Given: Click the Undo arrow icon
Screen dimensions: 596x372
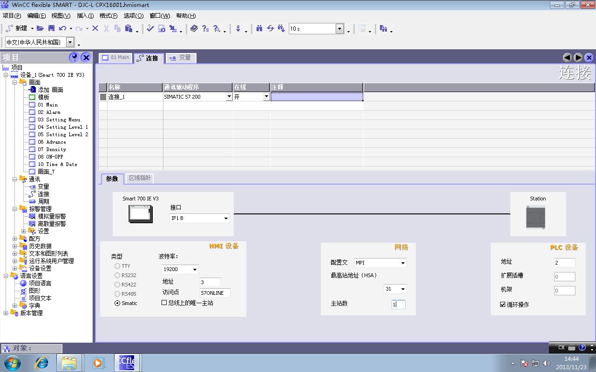Looking at the screenshot, I should tap(62, 28).
